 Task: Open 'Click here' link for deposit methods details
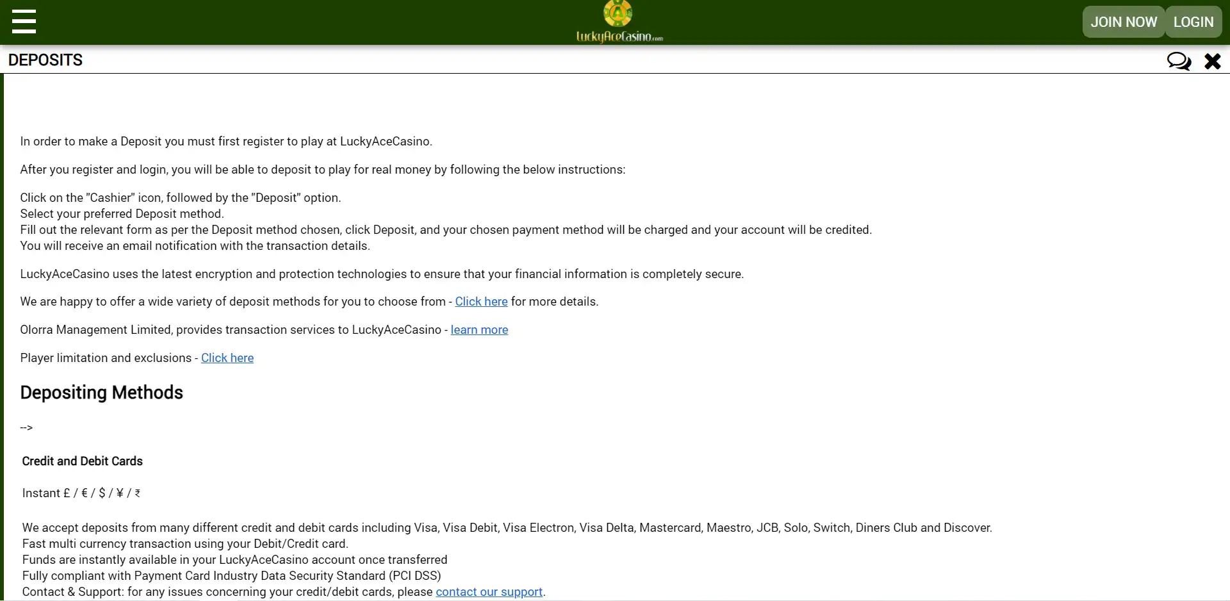[480, 302]
